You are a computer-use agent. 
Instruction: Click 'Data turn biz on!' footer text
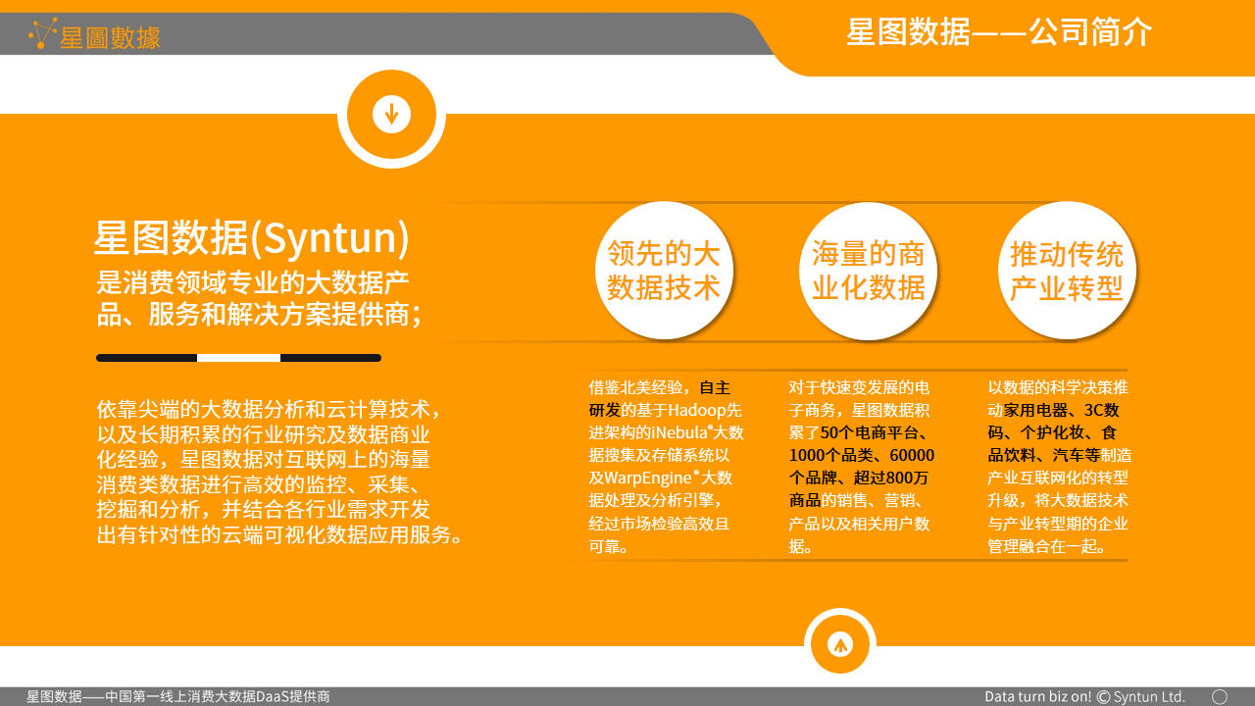pyautogui.click(x=1038, y=697)
